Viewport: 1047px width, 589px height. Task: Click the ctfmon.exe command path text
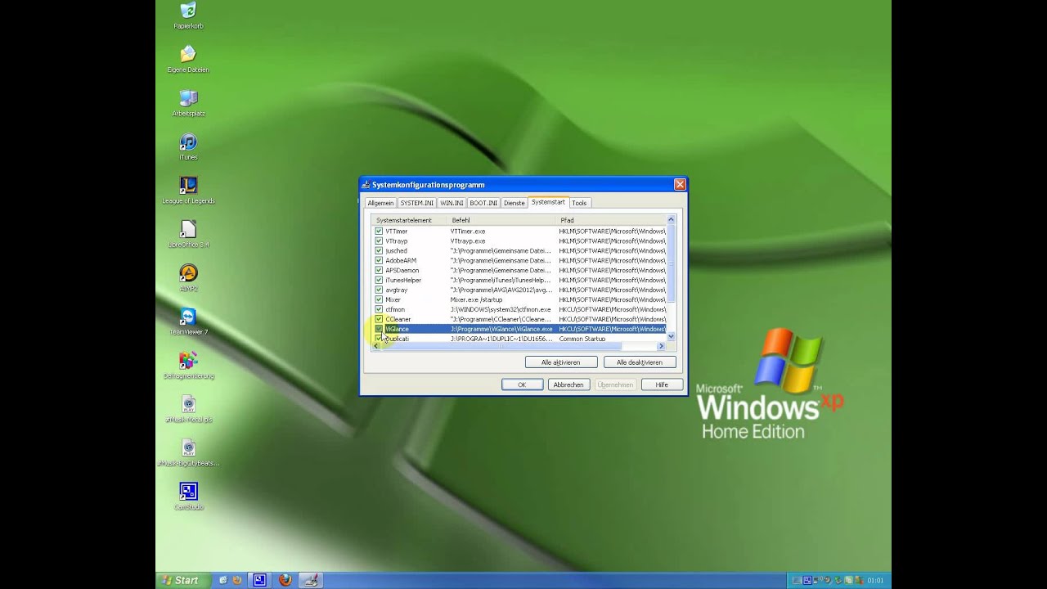[501, 310]
